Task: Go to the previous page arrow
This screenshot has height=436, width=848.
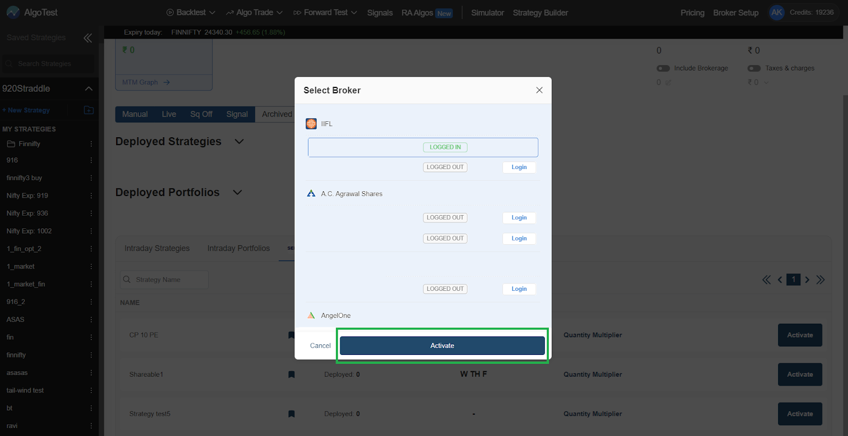Action: pos(780,280)
